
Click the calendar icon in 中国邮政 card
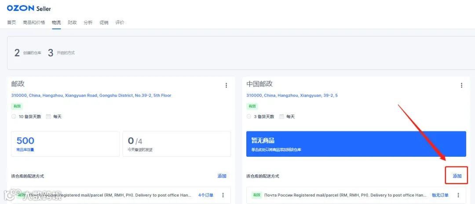pos(281,116)
